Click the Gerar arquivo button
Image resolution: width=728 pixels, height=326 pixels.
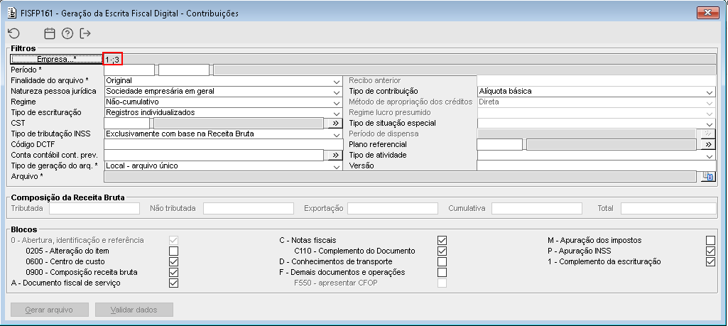coord(50,310)
